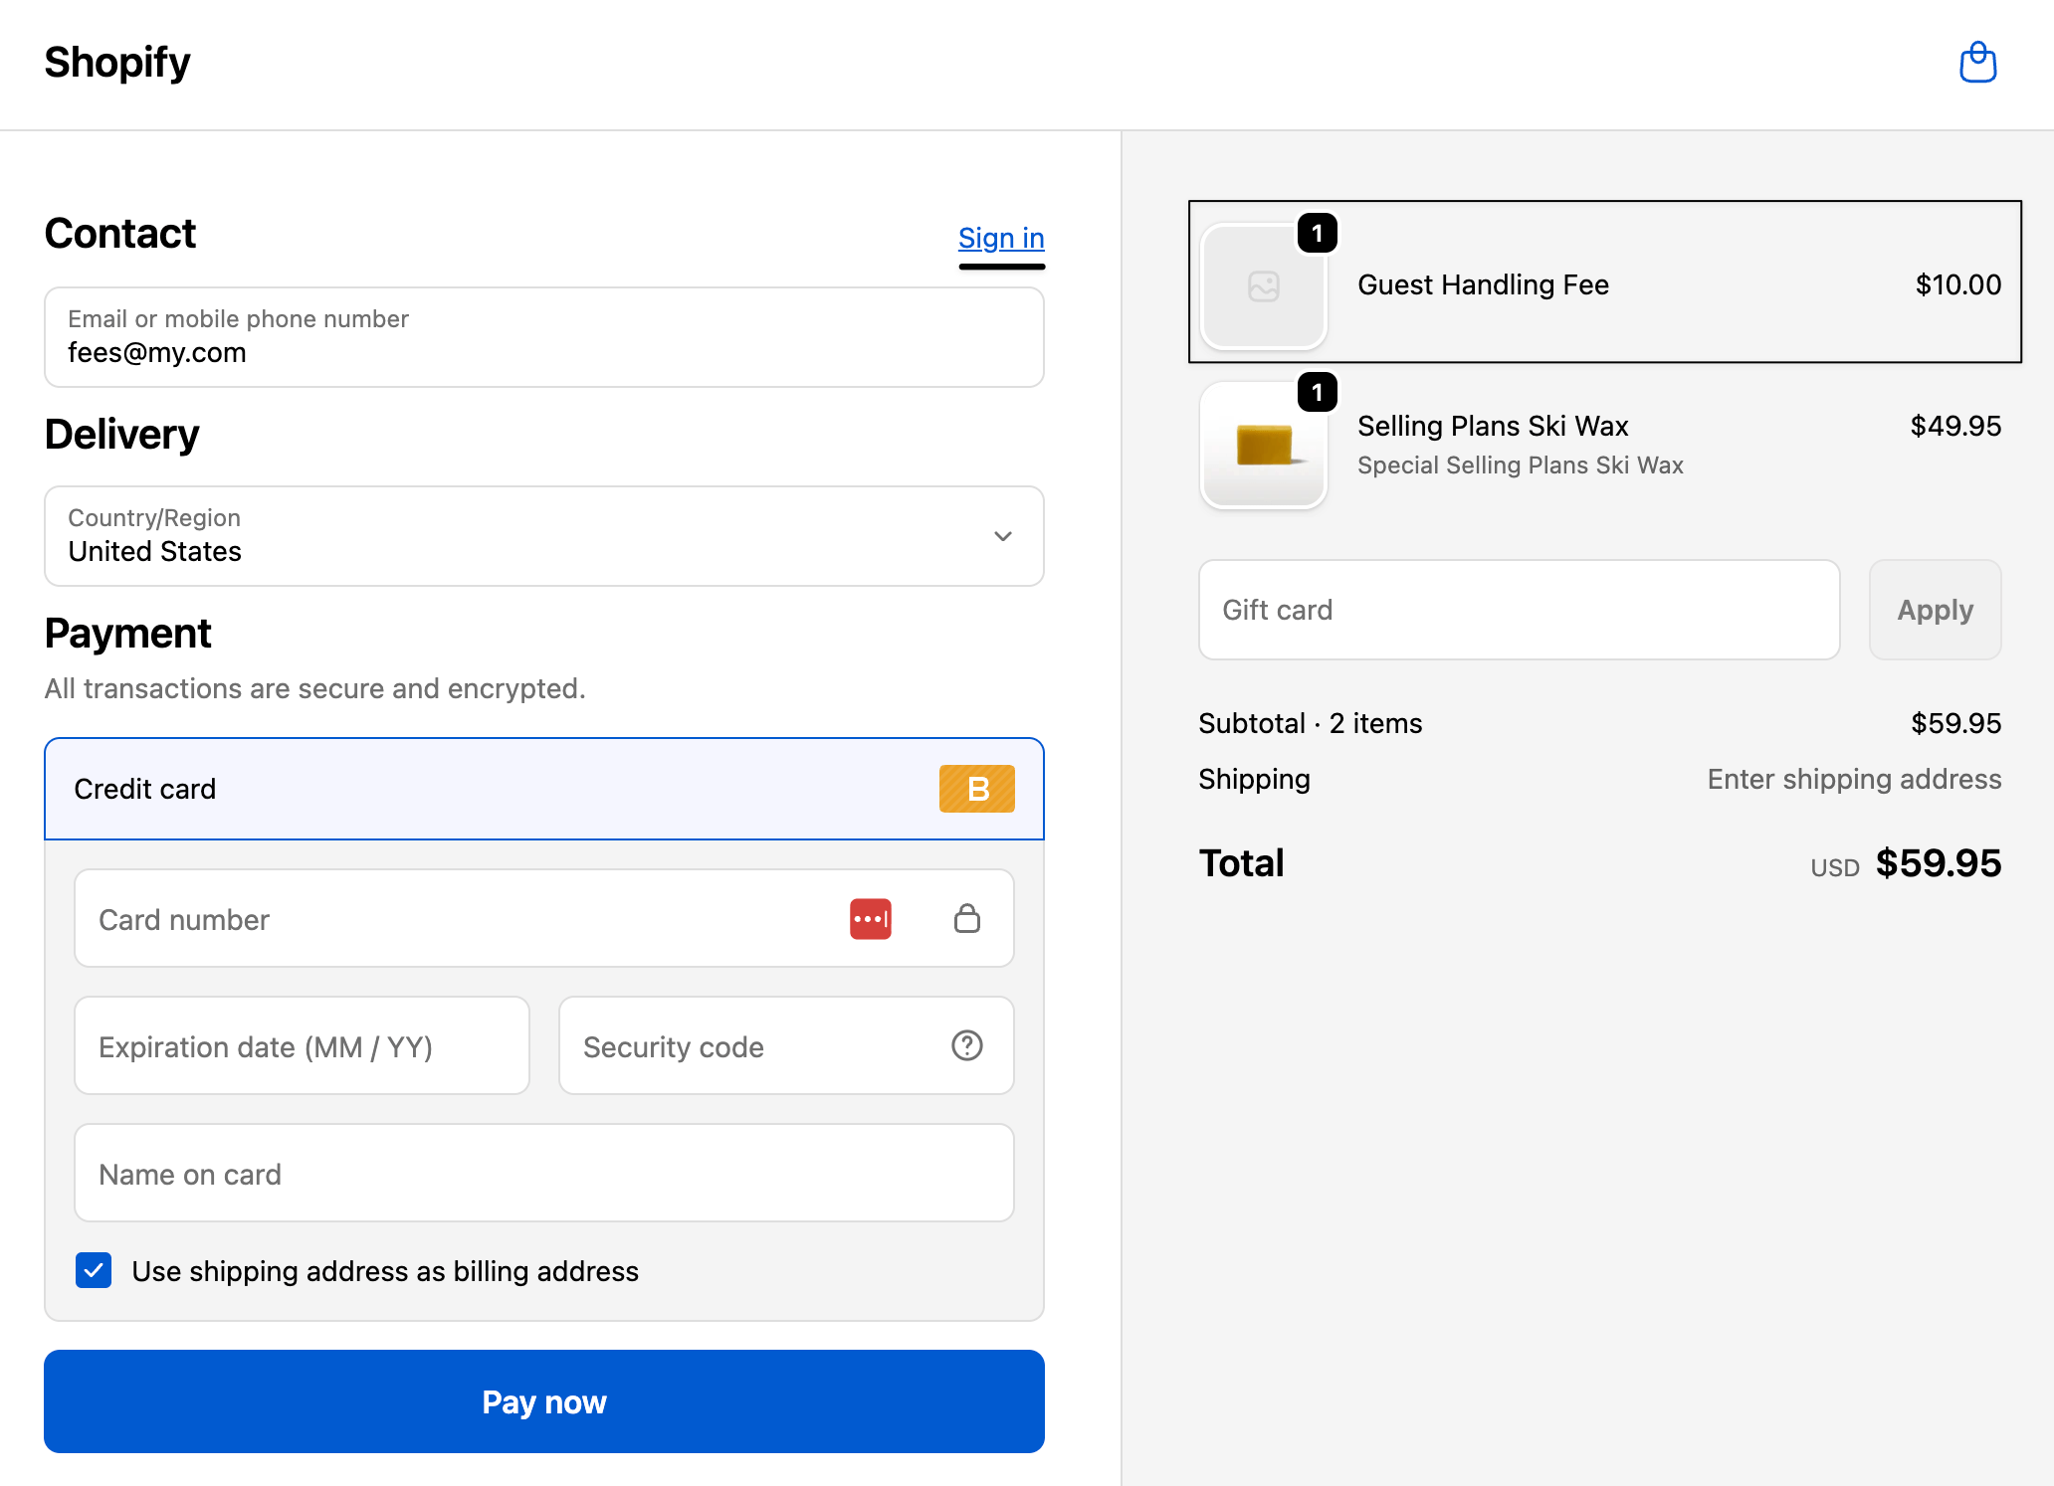Open the shopping bag cart icon
This screenshot has width=2054, height=1486.
pos(1977,63)
